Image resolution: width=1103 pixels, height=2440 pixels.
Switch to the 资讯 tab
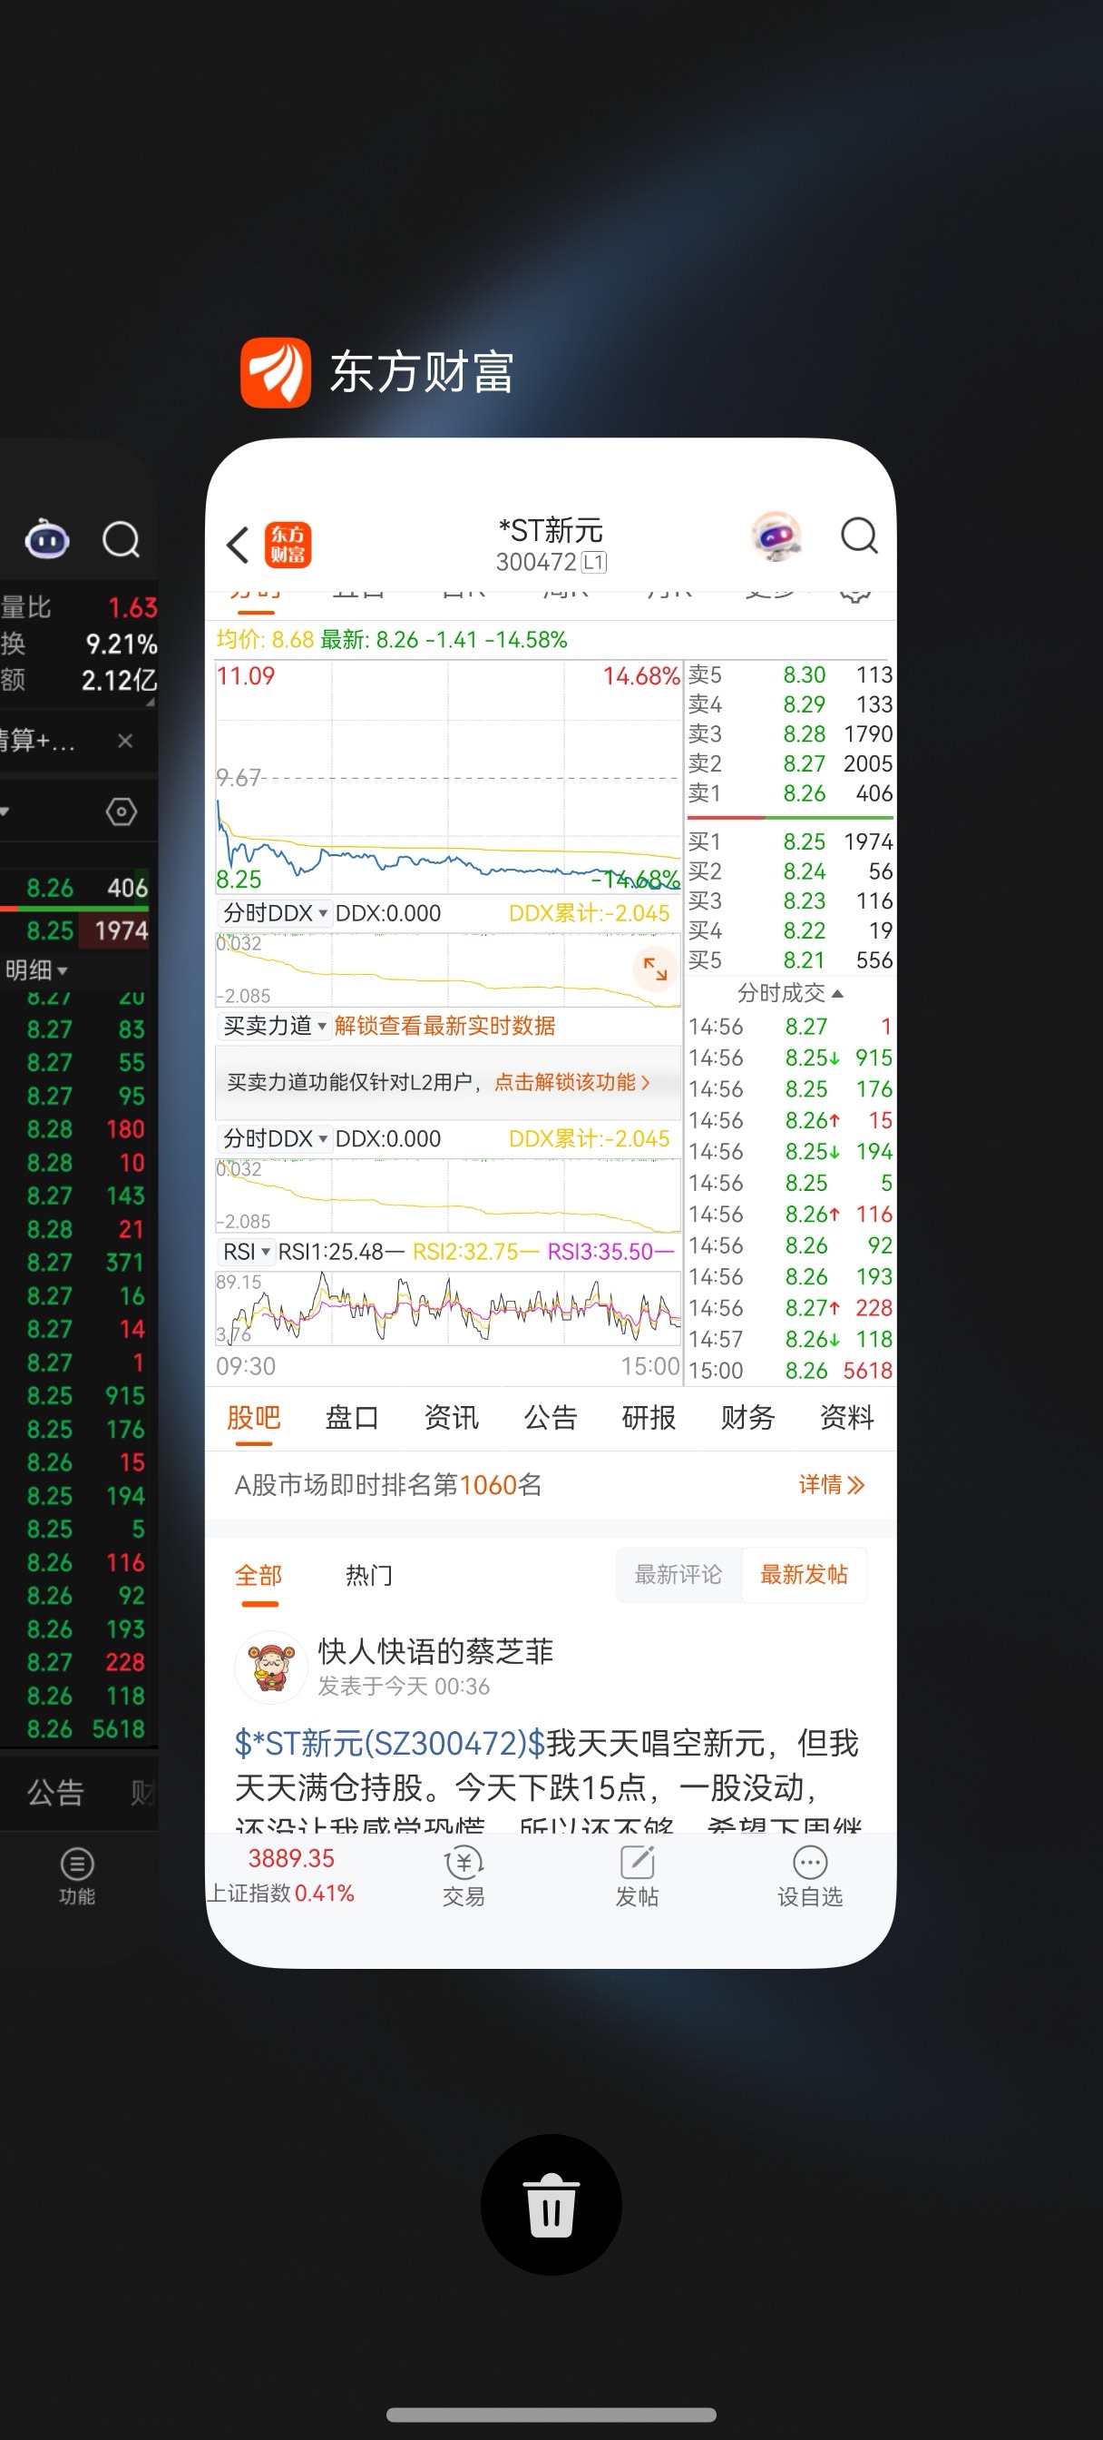pyautogui.click(x=452, y=1417)
